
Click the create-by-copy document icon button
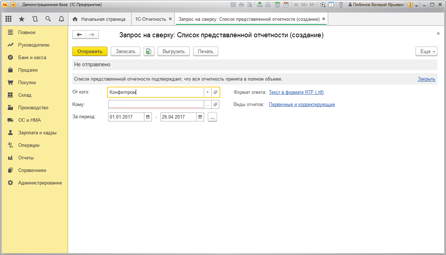click(149, 51)
